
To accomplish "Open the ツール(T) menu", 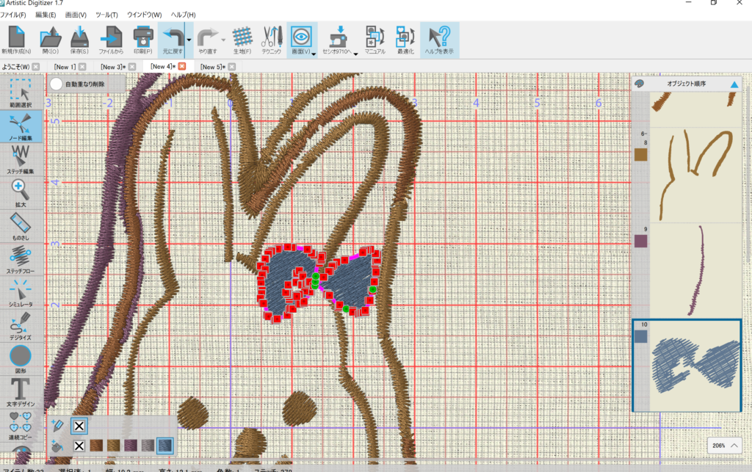I will 106,15.
